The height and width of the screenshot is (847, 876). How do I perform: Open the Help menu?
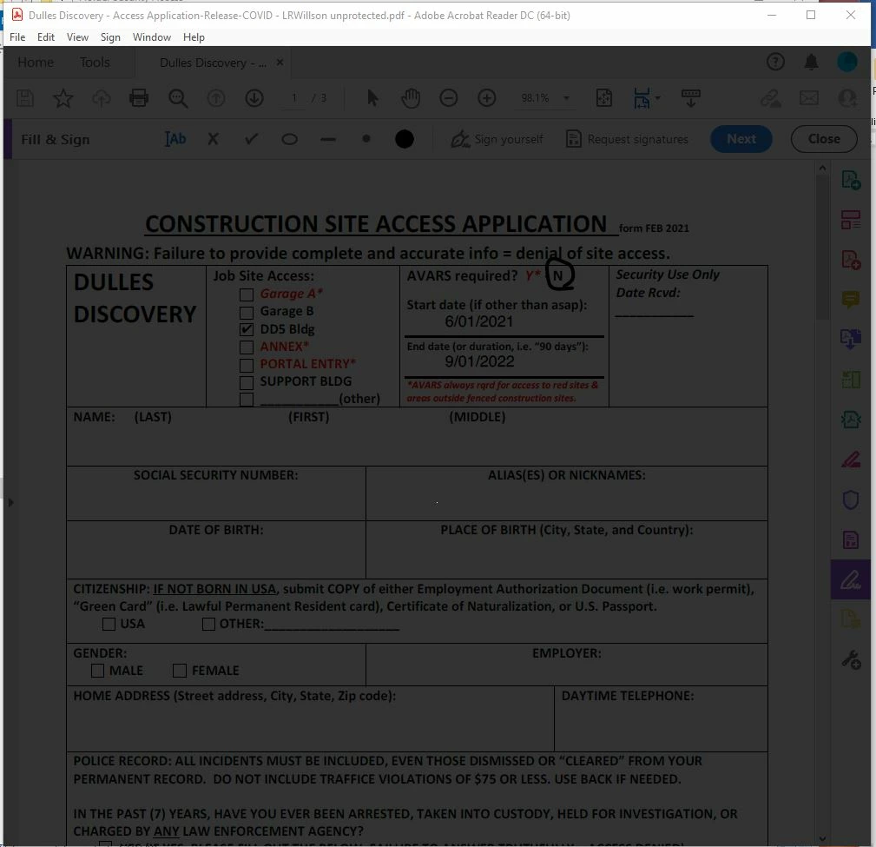pos(194,36)
